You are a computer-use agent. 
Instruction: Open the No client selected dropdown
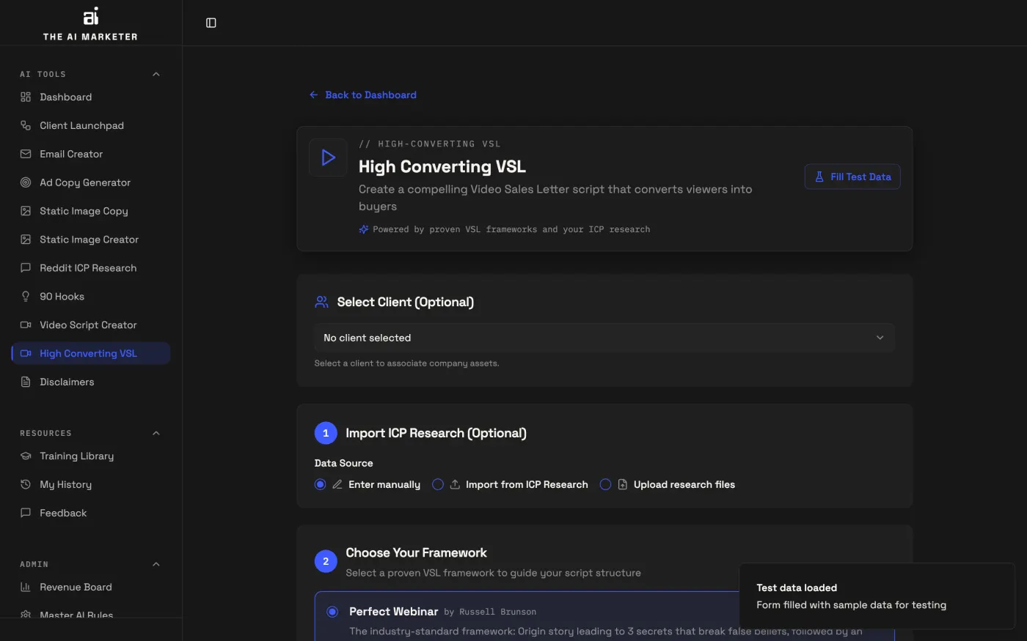(604, 338)
